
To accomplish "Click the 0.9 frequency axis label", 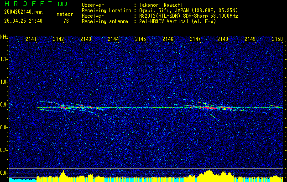I will (x=4, y=105).
